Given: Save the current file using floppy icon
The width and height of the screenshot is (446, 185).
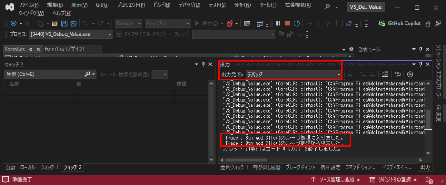Looking at the screenshot, I should pyautogui.click(x=64, y=24).
